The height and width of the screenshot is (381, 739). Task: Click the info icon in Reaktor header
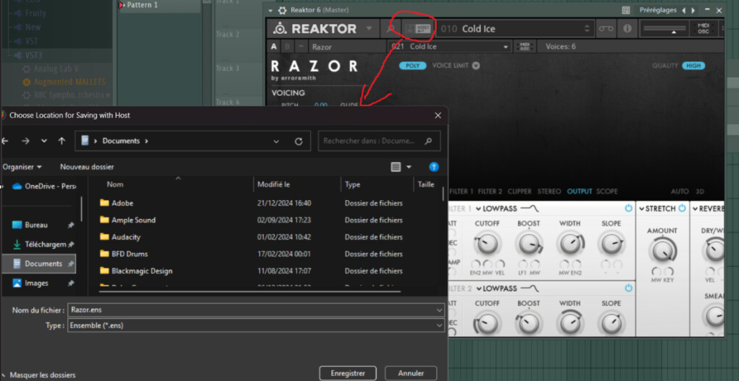627,29
